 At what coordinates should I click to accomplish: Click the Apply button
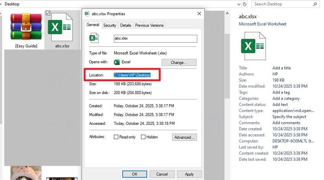tap(189, 174)
